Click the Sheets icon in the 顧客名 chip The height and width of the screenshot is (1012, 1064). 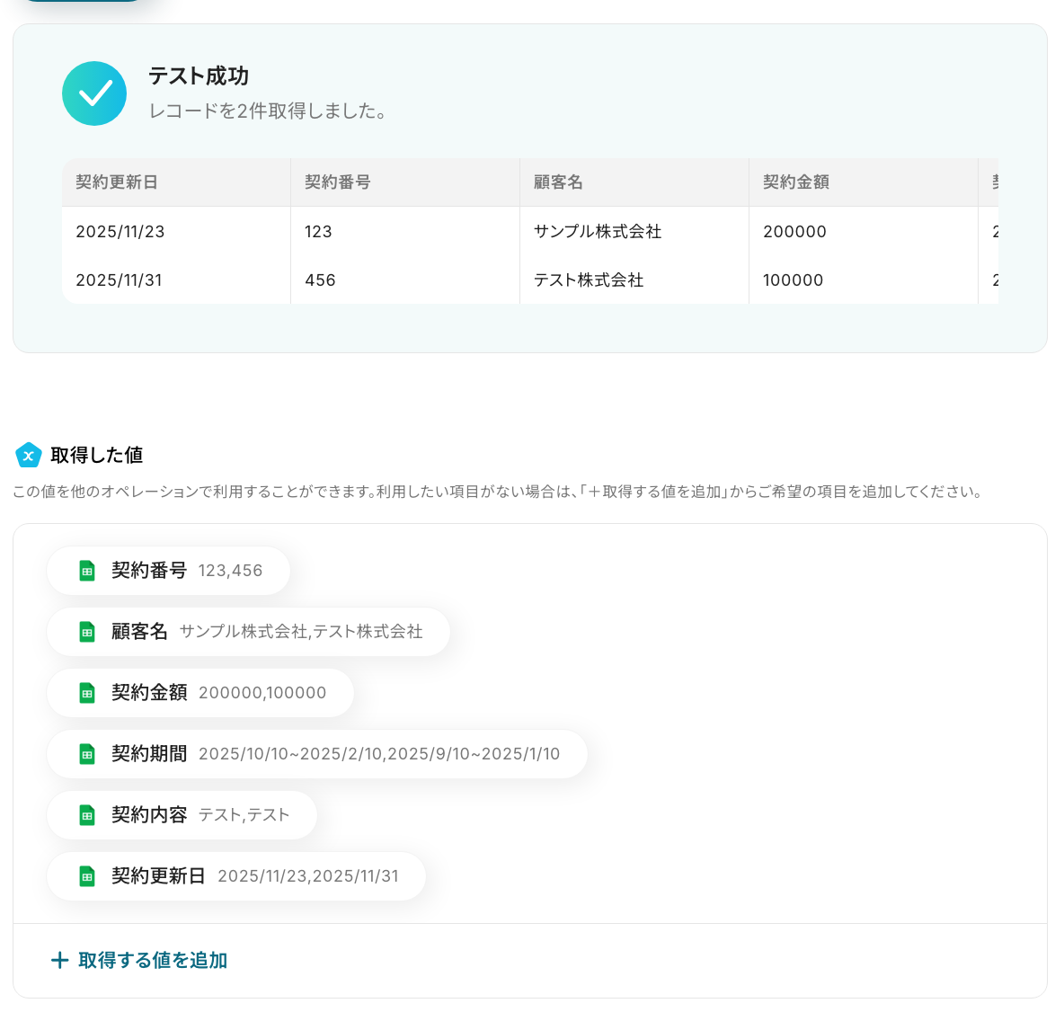(87, 632)
